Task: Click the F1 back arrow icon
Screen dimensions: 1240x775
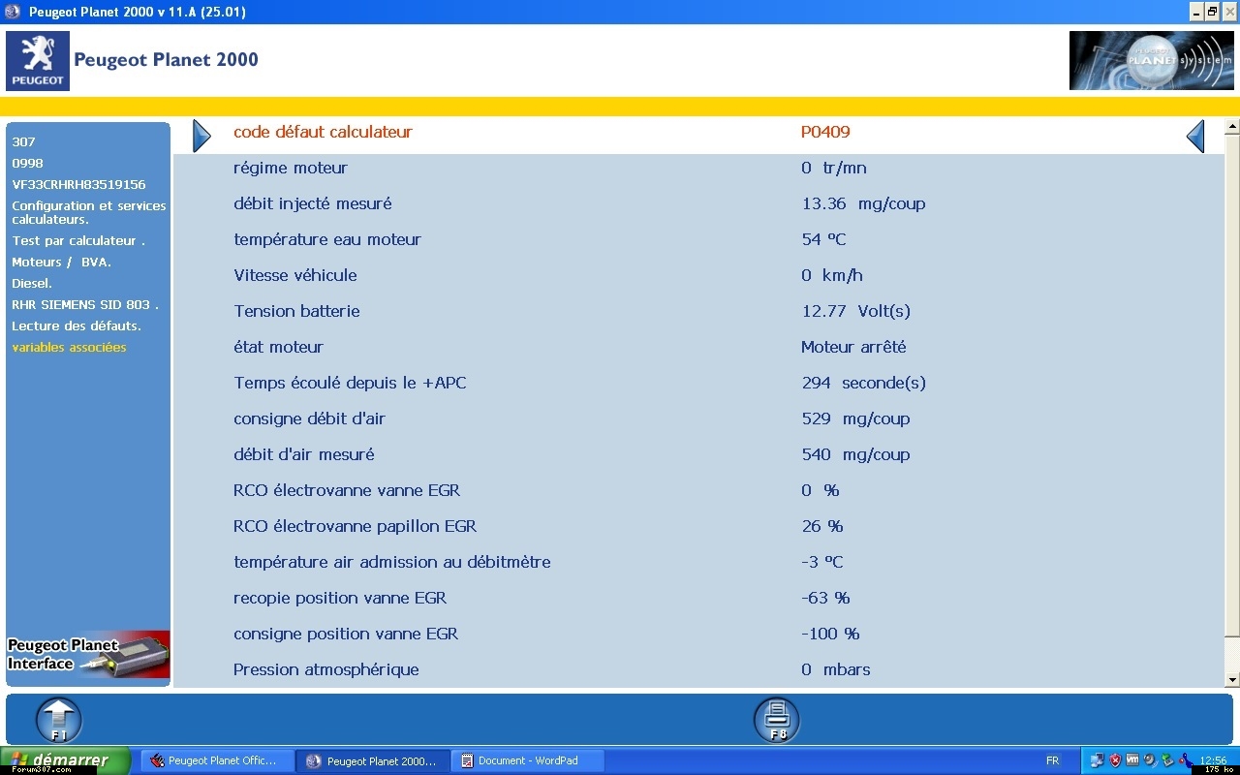Action: coord(59,720)
